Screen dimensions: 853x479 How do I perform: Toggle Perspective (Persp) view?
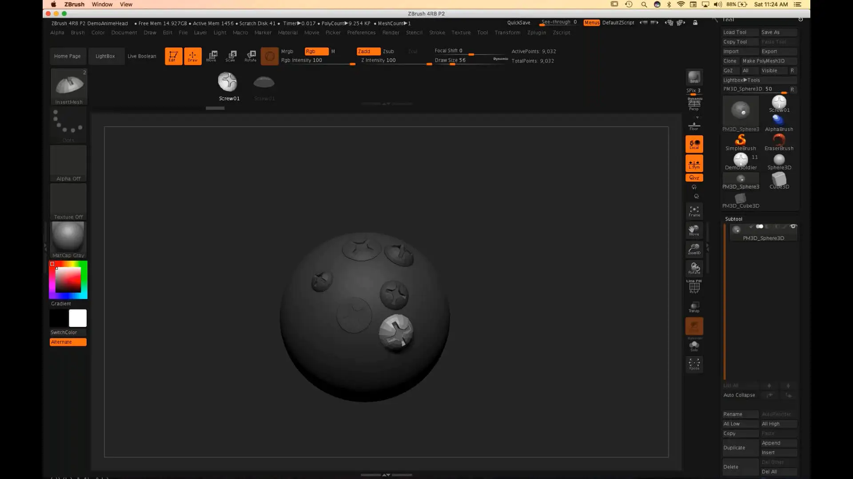[694, 104]
